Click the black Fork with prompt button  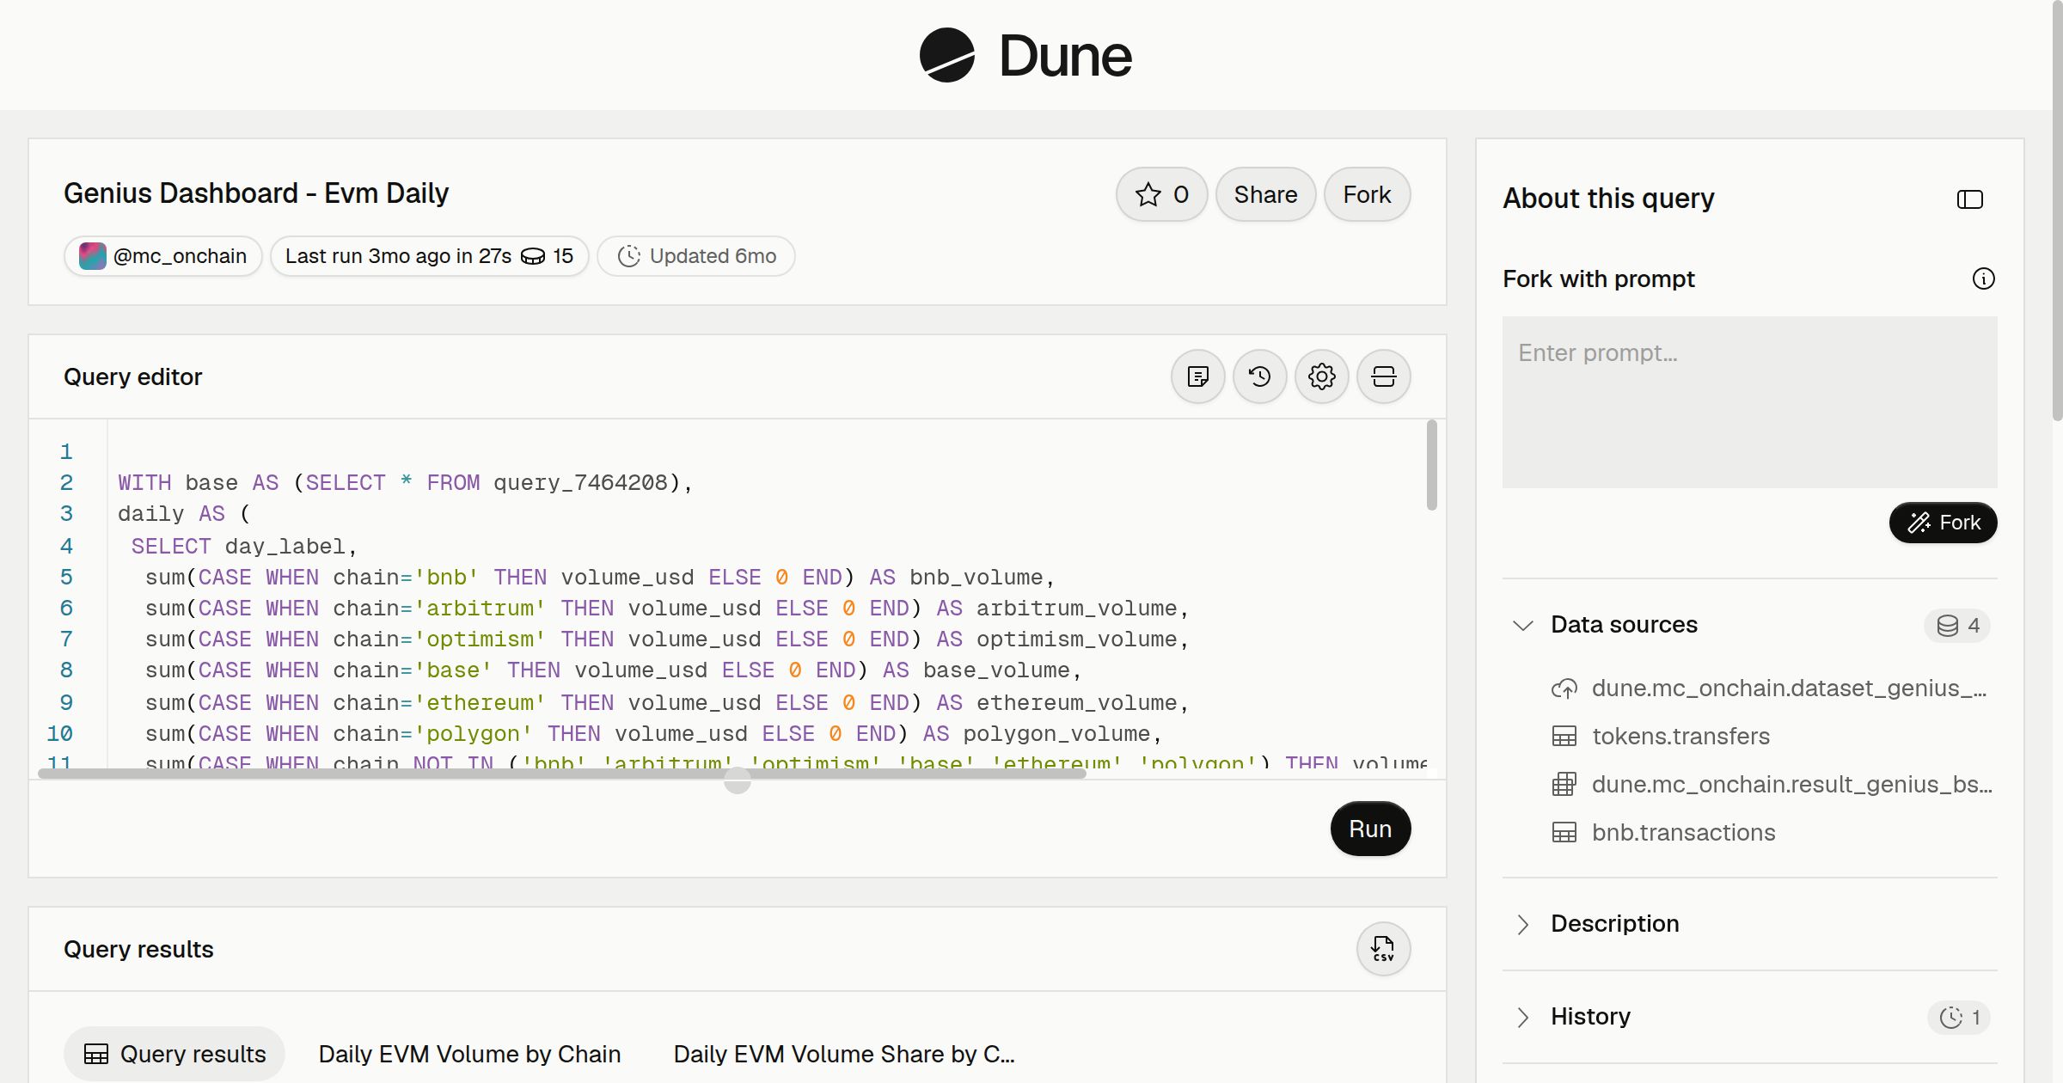tap(1943, 523)
